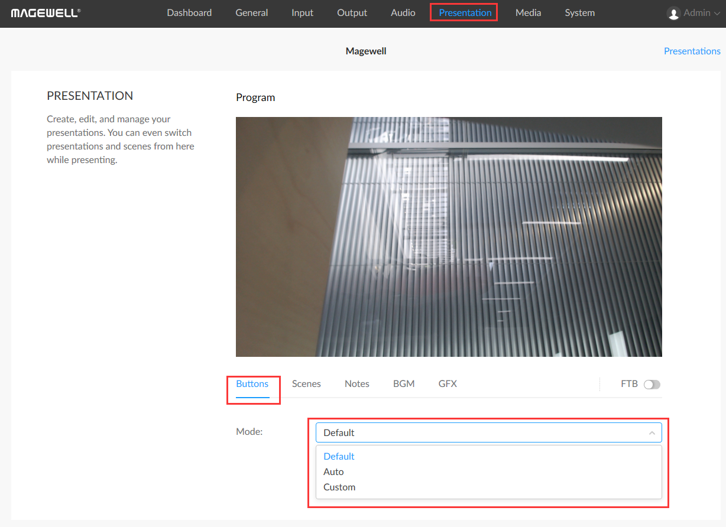Choose the Auto mode option
Image resolution: width=726 pixels, height=527 pixels.
coord(488,471)
